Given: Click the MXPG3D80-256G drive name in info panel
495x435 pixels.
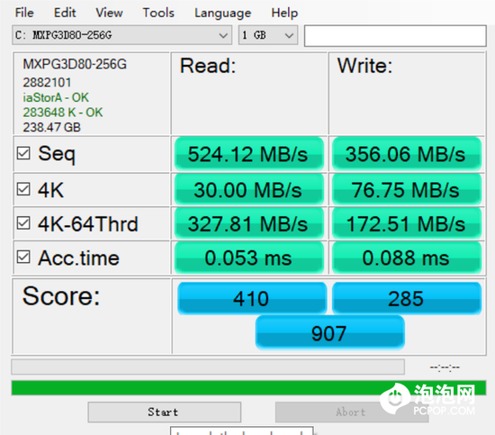Looking at the screenshot, I should coord(75,65).
